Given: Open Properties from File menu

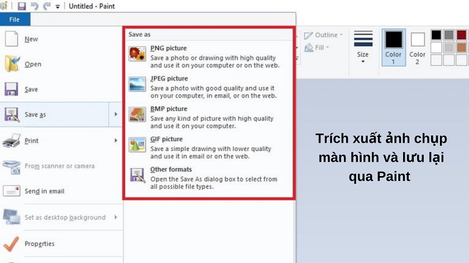Looking at the screenshot, I should [61, 244].
